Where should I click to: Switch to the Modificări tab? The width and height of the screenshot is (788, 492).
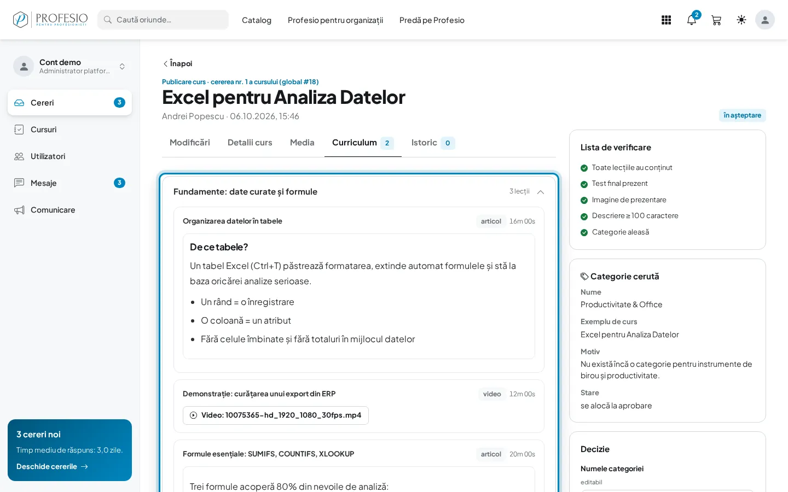pyautogui.click(x=190, y=143)
